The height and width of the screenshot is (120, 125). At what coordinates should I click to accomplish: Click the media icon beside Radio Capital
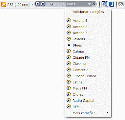tap(69, 100)
